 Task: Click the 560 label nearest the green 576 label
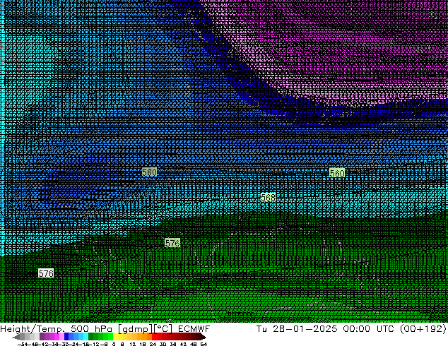[x=149, y=172]
